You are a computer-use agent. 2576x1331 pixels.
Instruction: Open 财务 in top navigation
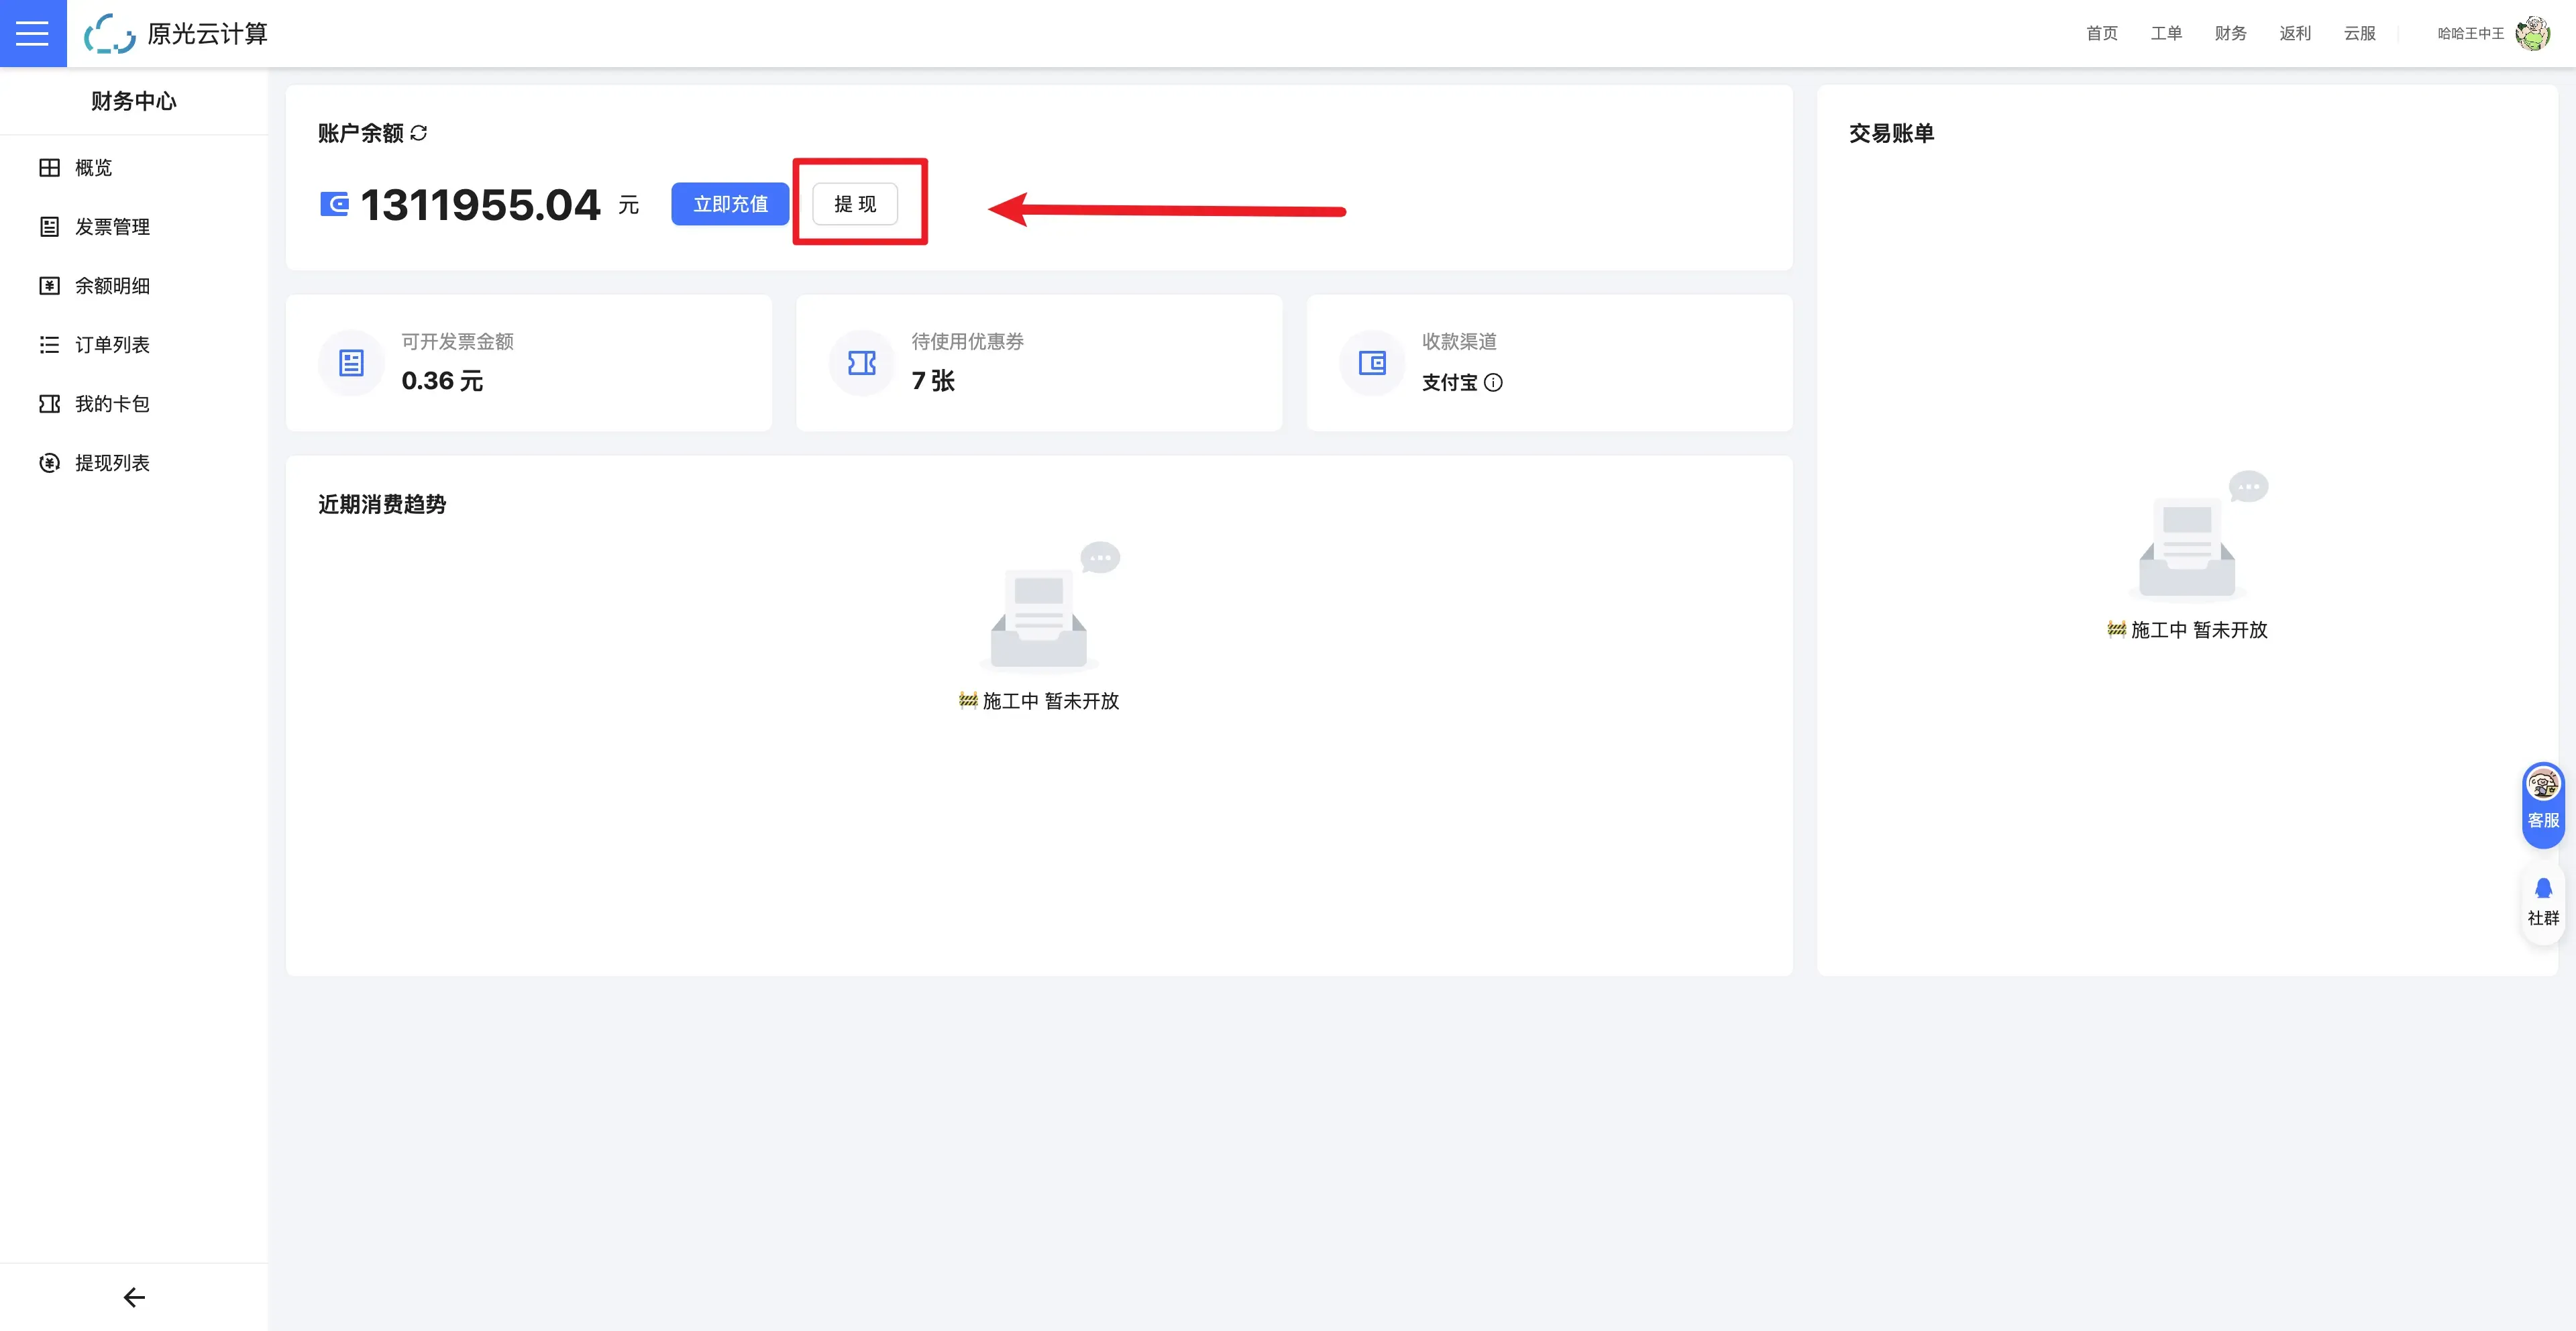coord(2230,33)
